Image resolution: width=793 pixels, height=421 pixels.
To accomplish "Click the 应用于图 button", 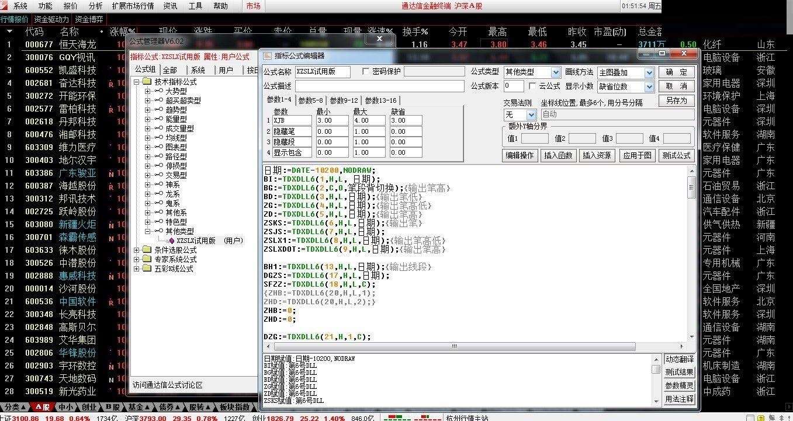I will pyautogui.click(x=637, y=156).
